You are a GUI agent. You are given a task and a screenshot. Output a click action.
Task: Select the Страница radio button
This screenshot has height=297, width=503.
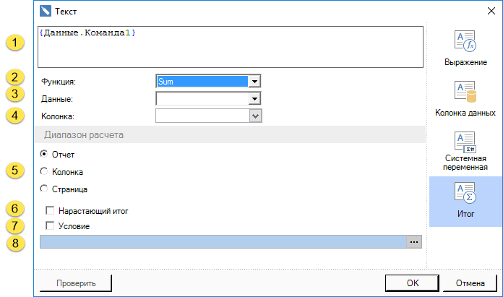45,189
